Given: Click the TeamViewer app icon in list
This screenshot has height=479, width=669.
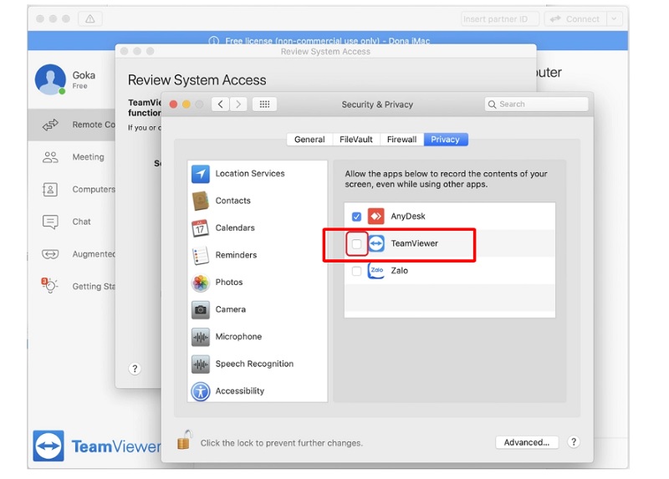Looking at the screenshot, I should [x=375, y=243].
